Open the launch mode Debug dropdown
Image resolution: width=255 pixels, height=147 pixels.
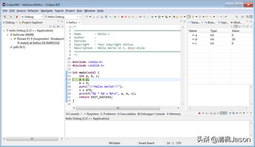tap(32, 17)
